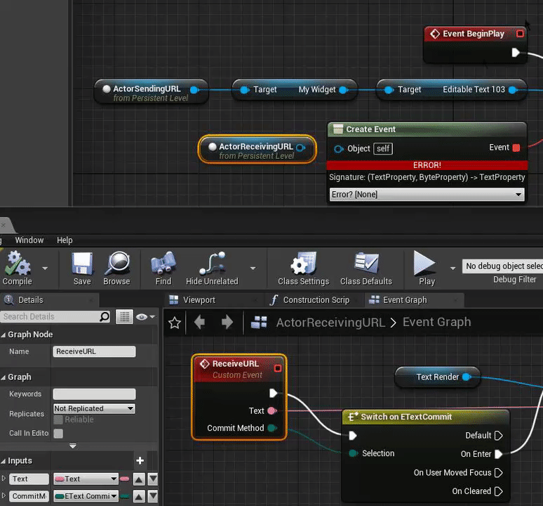Click the Event Graph breadcrumb
Screen dimensions: 543x506
(x=436, y=322)
